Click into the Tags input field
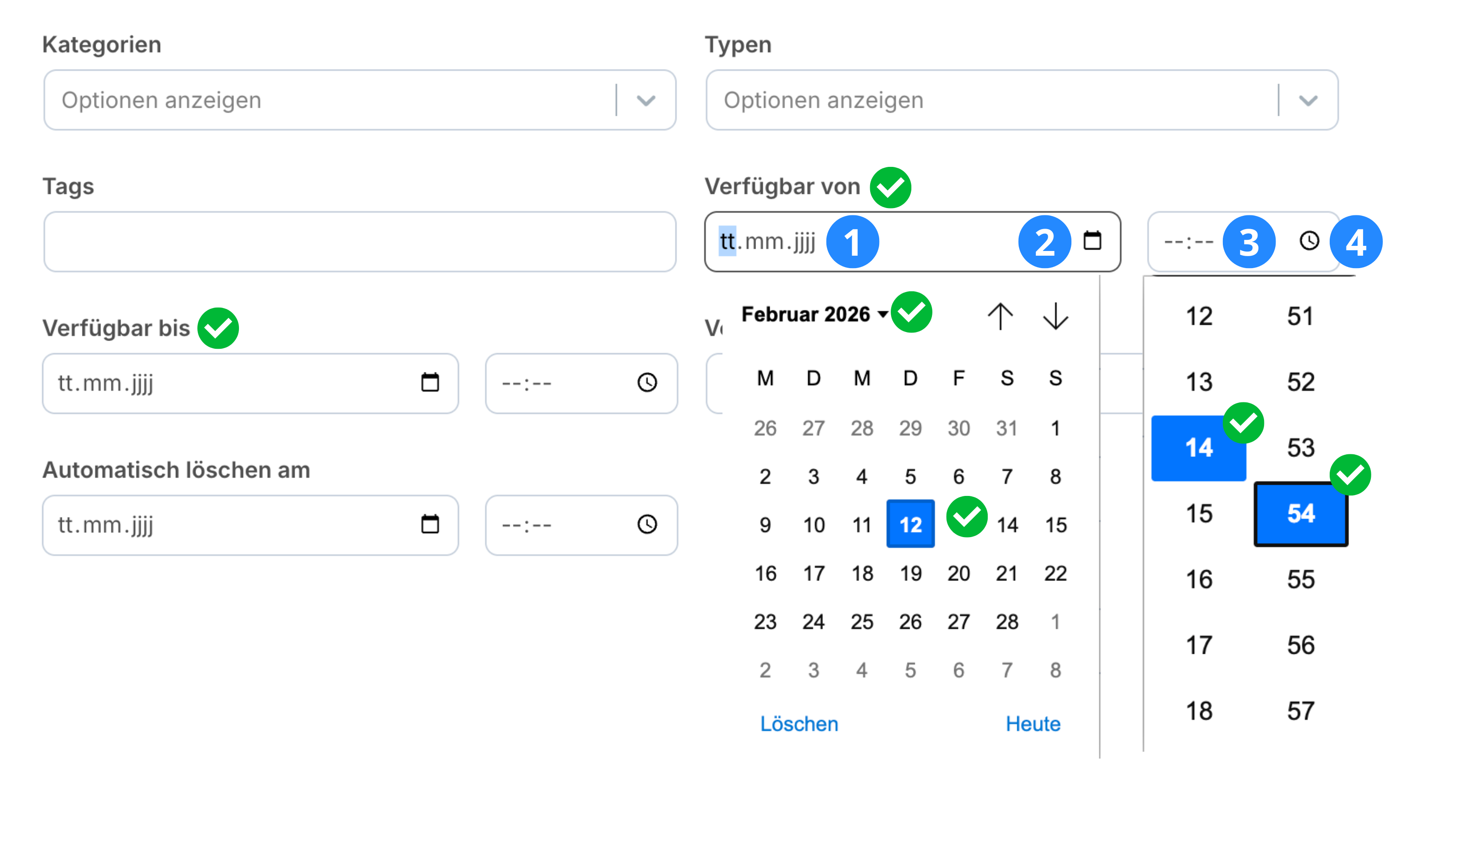 click(x=359, y=242)
